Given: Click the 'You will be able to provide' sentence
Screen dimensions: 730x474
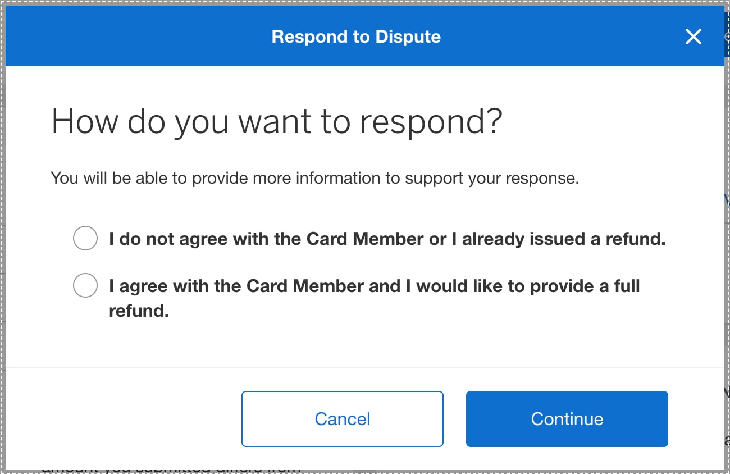Looking at the screenshot, I should (314, 179).
